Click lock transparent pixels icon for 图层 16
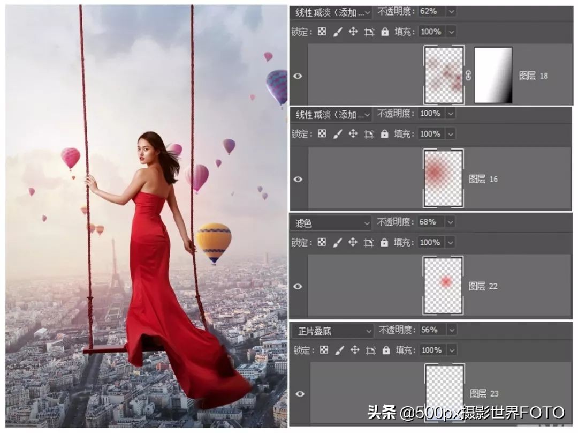Image resolution: width=578 pixels, height=433 pixels. 322,133
